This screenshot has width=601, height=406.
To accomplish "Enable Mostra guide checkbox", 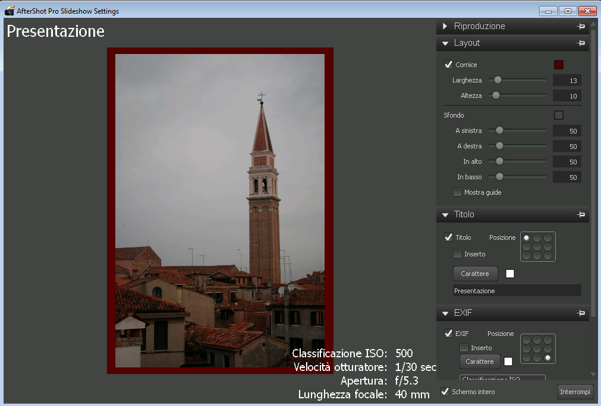I will click(457, 192).
